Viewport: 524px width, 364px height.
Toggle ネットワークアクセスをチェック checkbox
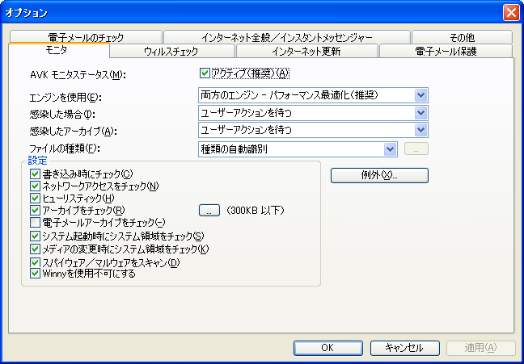click(35, 186)
